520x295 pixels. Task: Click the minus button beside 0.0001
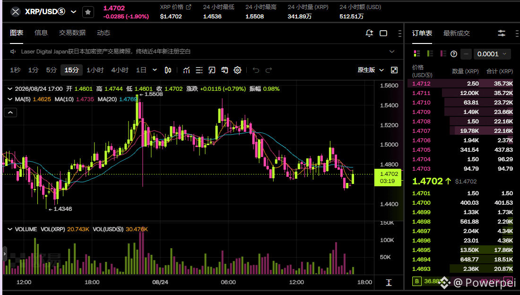tap(466, 54)
